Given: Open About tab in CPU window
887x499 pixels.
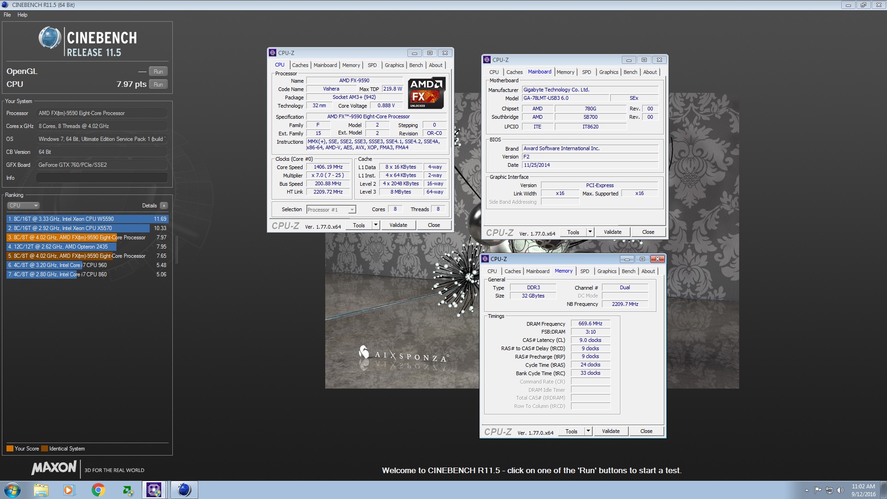Looking at the screenshot, I should pyautogui.click(x=436, y=65).
